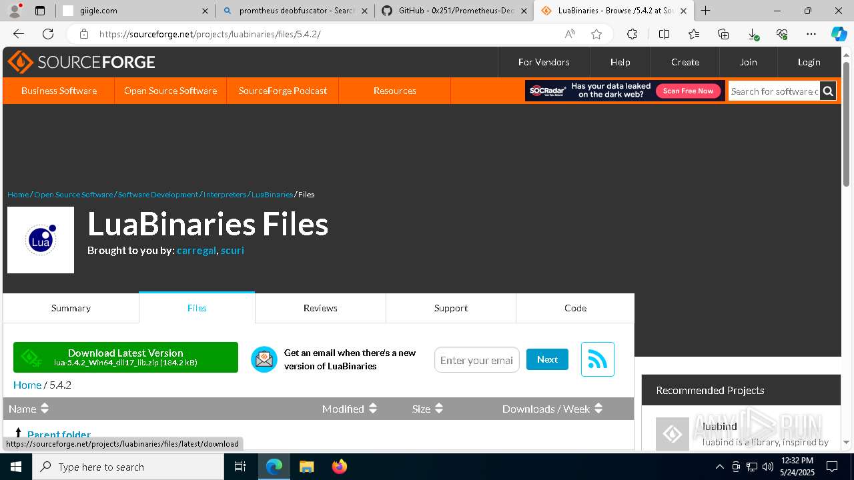Open Browser essentials heart icon
This screenshot has height=480, width=854.
point(782,34)
